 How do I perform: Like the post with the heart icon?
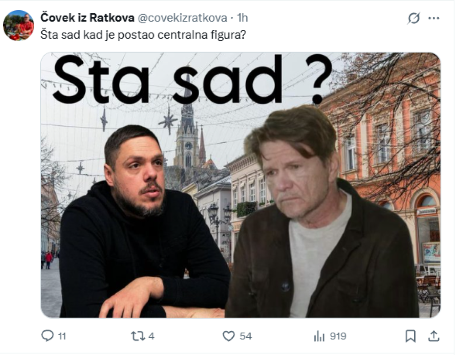[x=228, y=336]
